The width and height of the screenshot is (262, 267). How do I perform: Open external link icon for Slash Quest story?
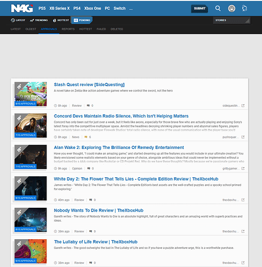pos(243,106)
